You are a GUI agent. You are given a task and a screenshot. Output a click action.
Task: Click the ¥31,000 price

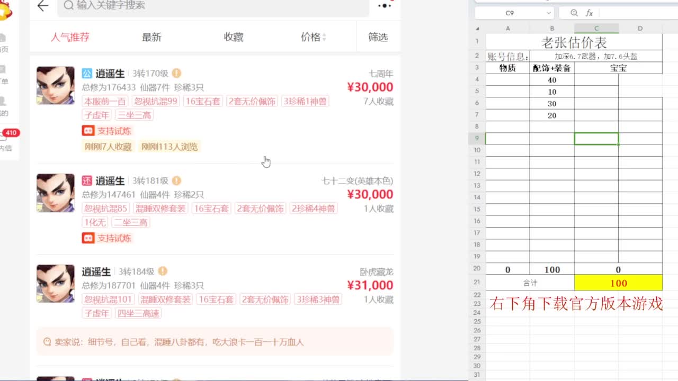[370, 285]
